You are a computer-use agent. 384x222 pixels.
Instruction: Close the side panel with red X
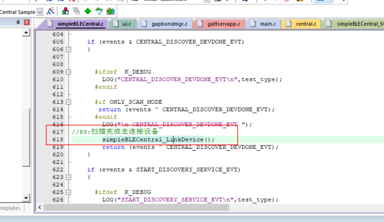tap(27, 22)
